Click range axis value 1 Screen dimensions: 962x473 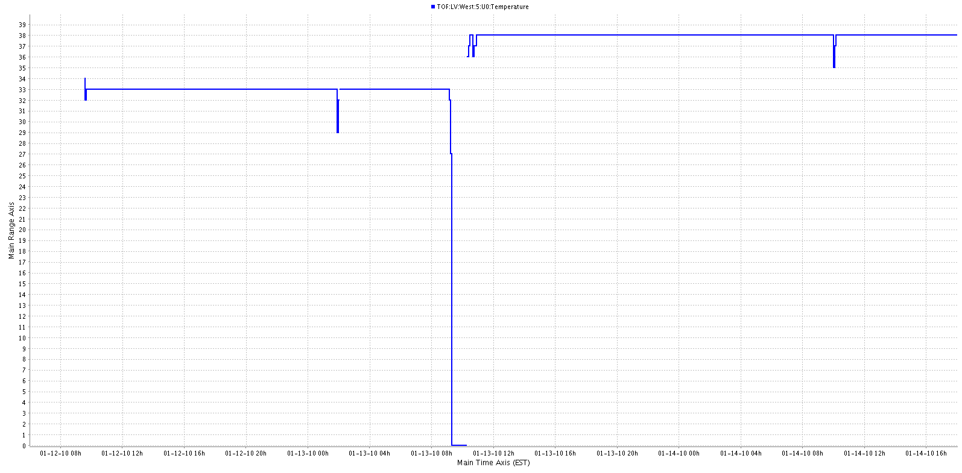[24, 435]
